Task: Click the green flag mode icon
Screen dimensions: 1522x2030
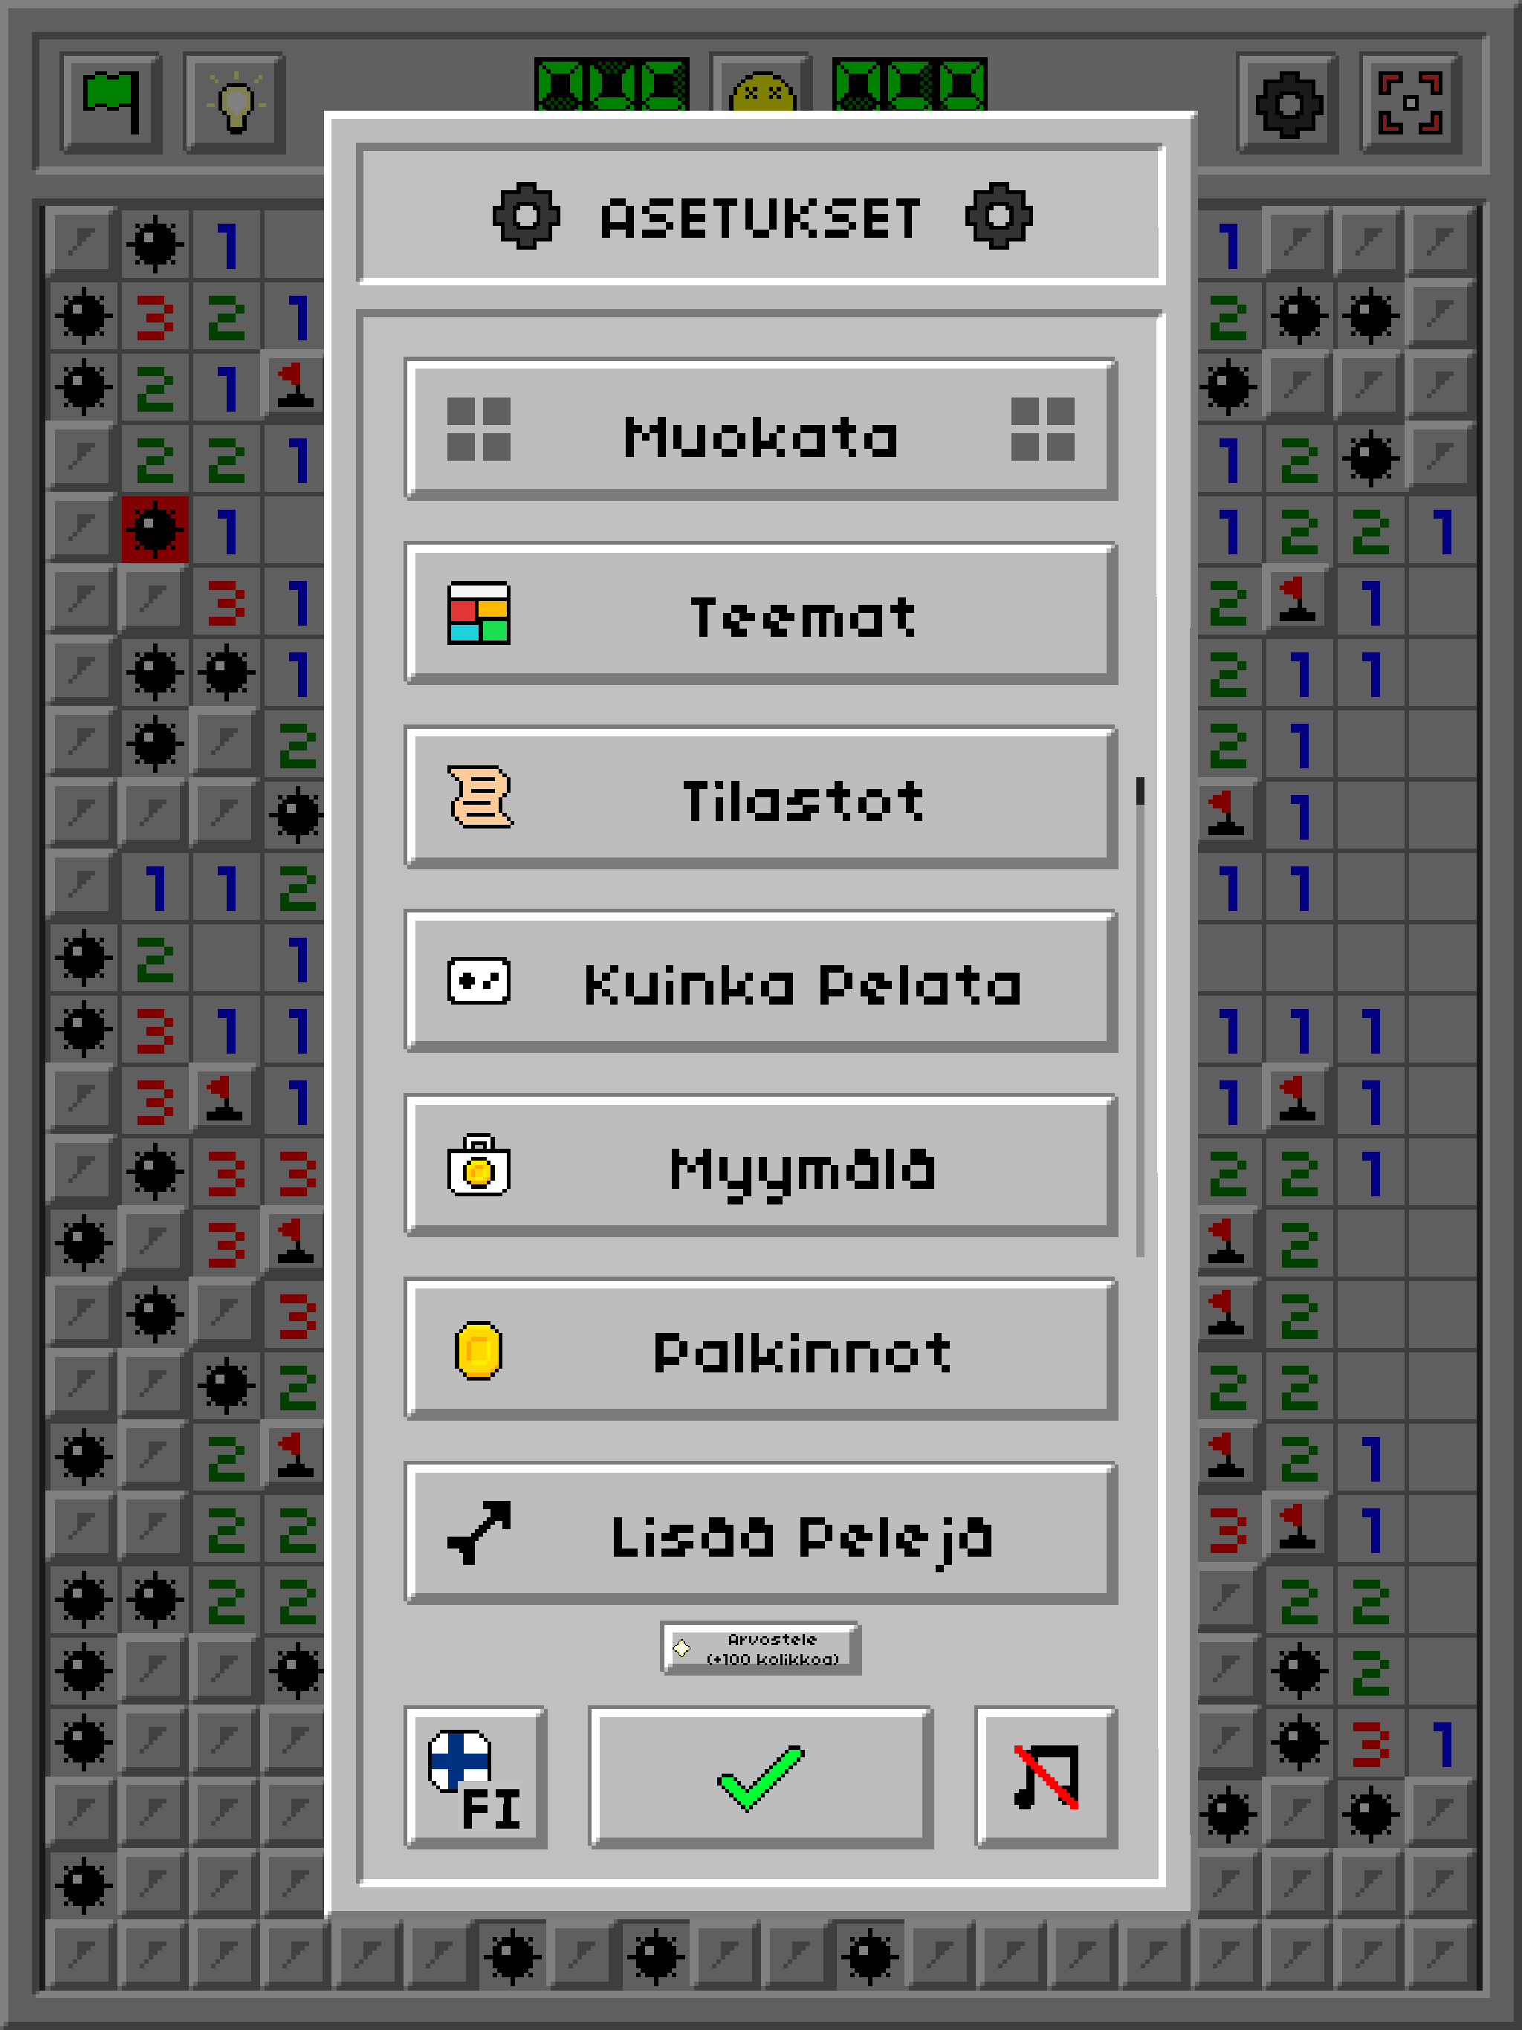Action: click(111, 102)
